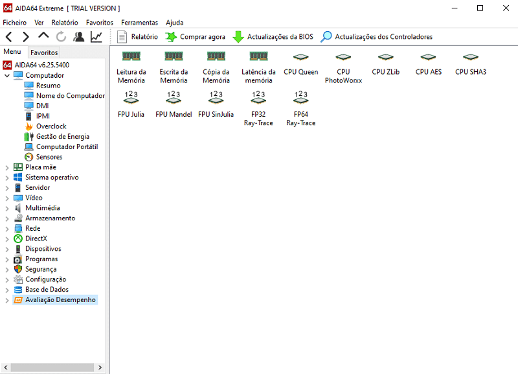Open the Ferramentas menu
The height and width of the screenshot is (374, 518).
pos(139,23)
